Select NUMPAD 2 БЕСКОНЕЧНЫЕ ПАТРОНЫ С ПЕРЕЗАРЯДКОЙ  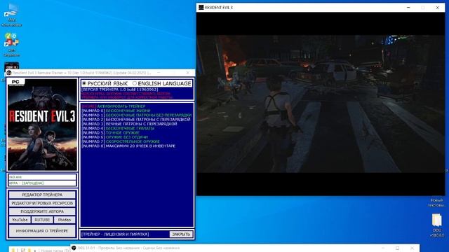point(136,120)
